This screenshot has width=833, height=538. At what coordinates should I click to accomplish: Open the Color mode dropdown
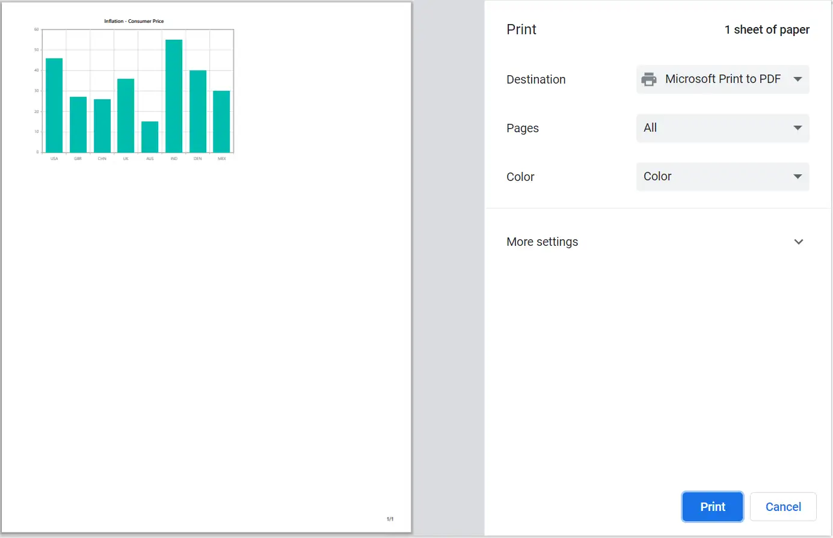pos(722,177)
